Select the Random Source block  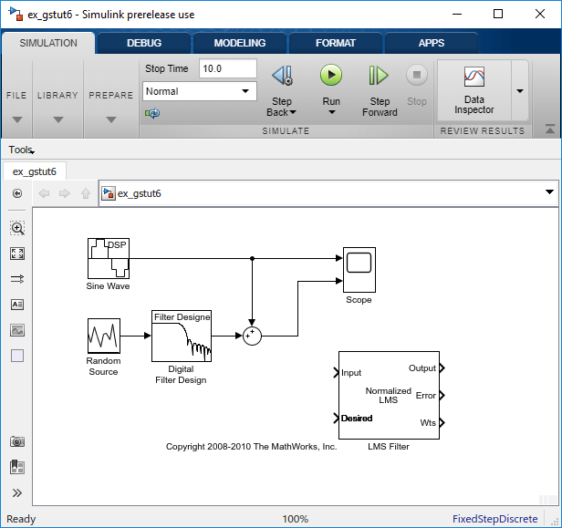point(104,336)
